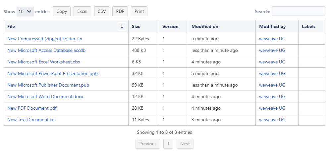Open New Microsoft Access Database.accdb
The width and height of the screenshot is (331, 151).
pos(46,50)
